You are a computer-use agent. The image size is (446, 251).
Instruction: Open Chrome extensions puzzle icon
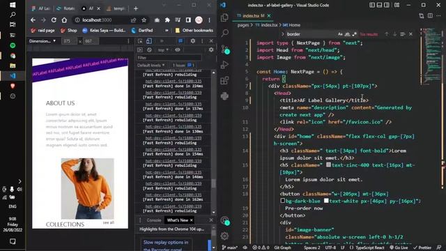pyautogui.click(x=167, y=20)
